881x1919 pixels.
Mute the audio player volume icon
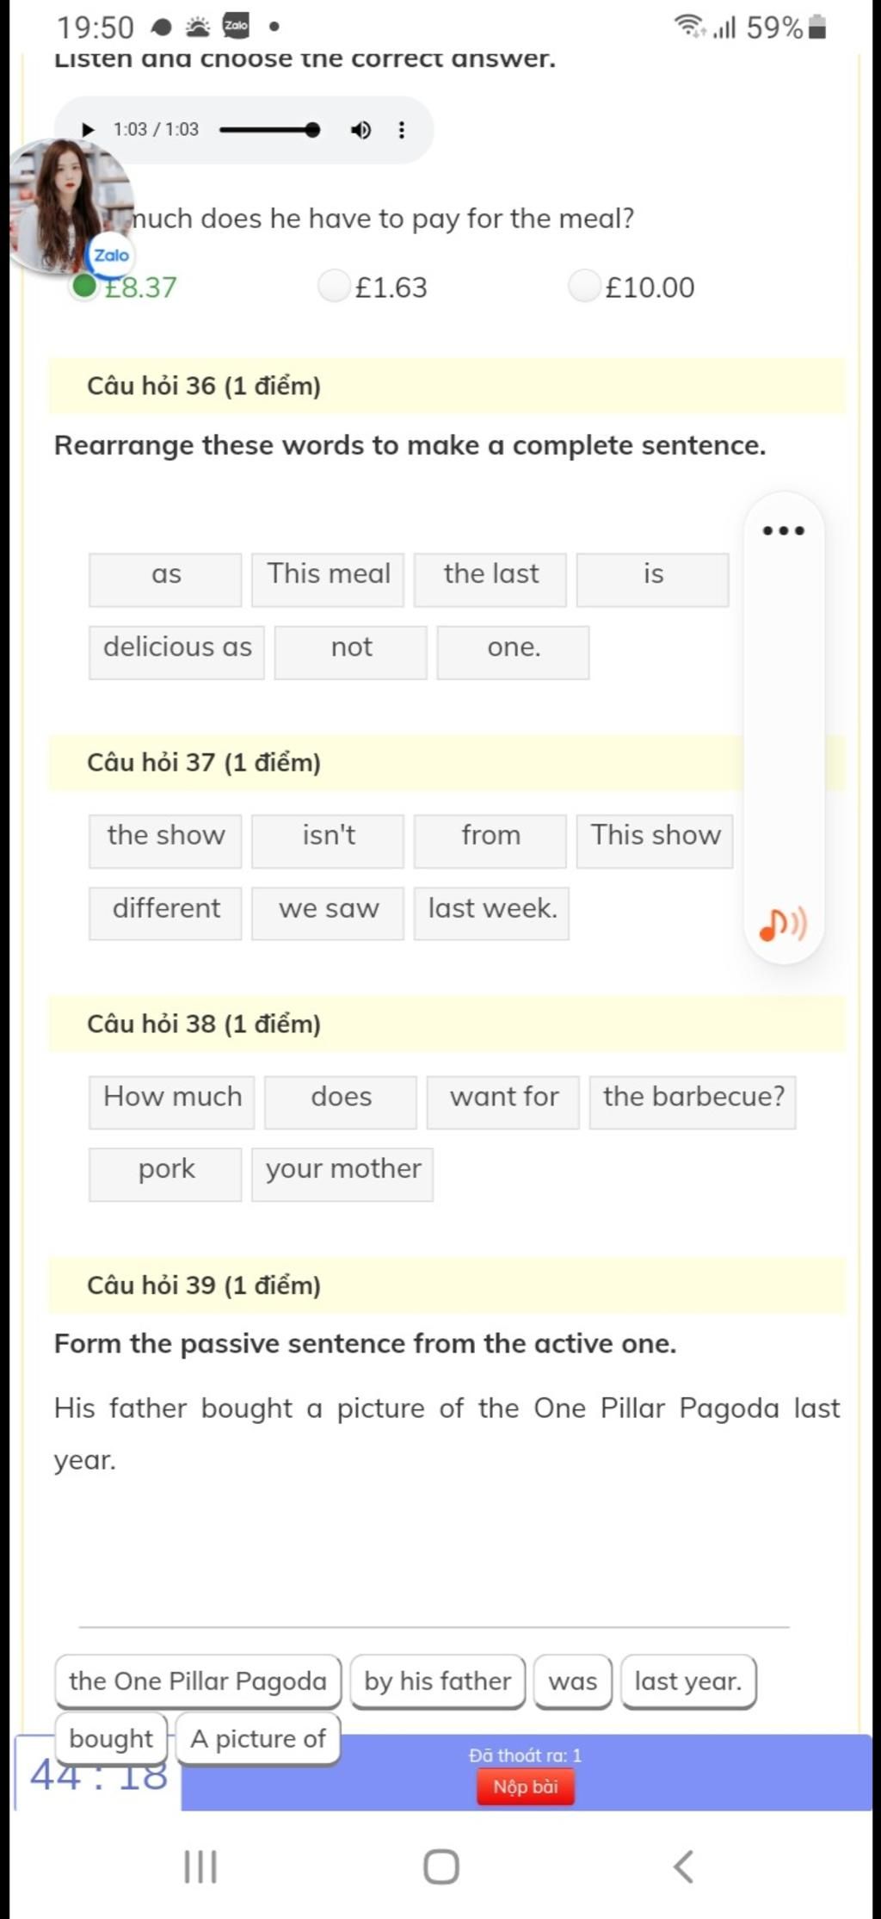pos(361,130)
